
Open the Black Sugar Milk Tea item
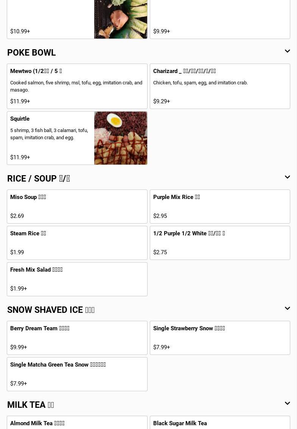tap(220, 423)
